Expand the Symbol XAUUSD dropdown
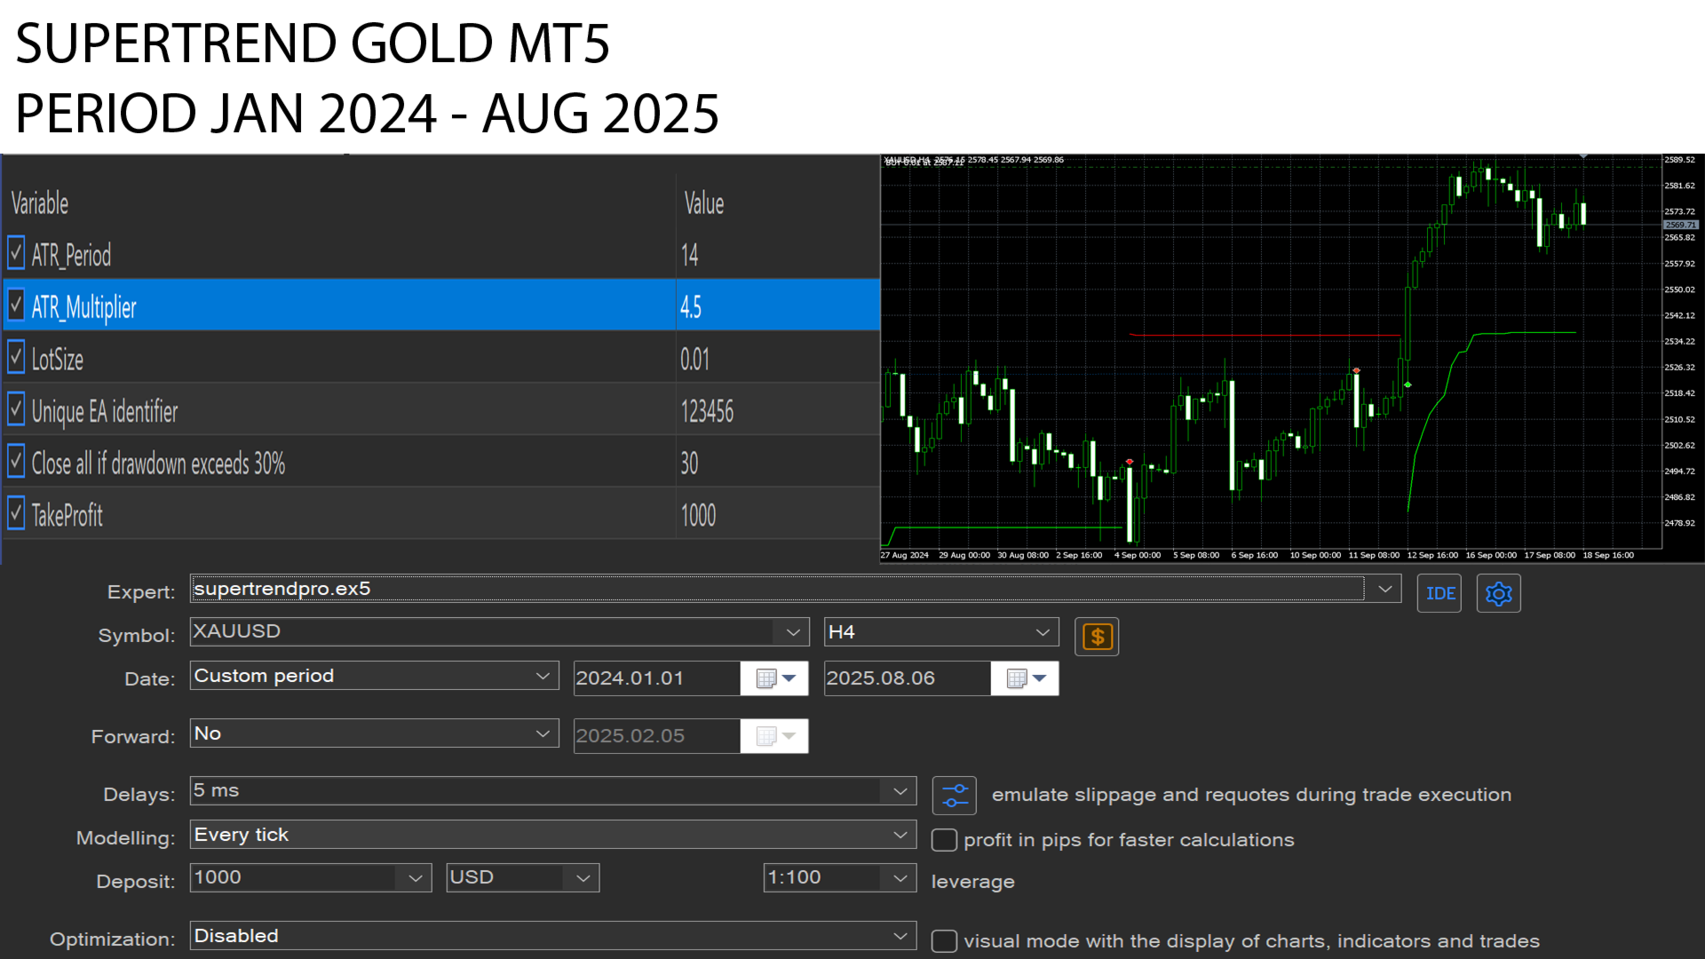This screenshot has width=1705, height=959. click(x=793, y=632)
